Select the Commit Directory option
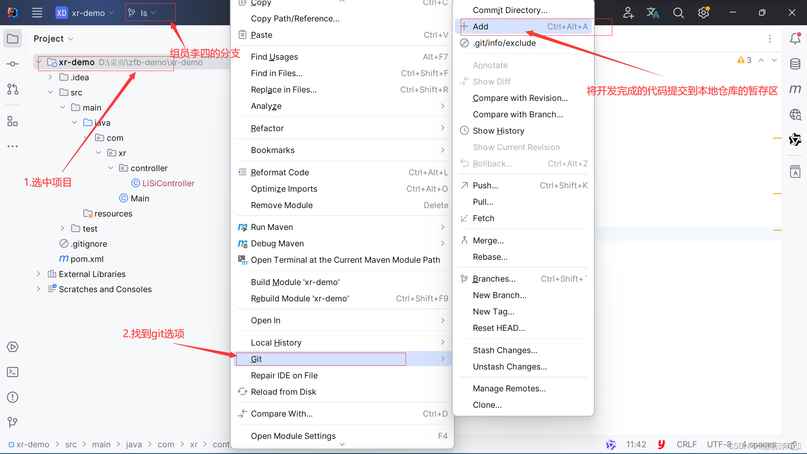Image resolution: width=807 pixels, height=454 pixels. 510,10
